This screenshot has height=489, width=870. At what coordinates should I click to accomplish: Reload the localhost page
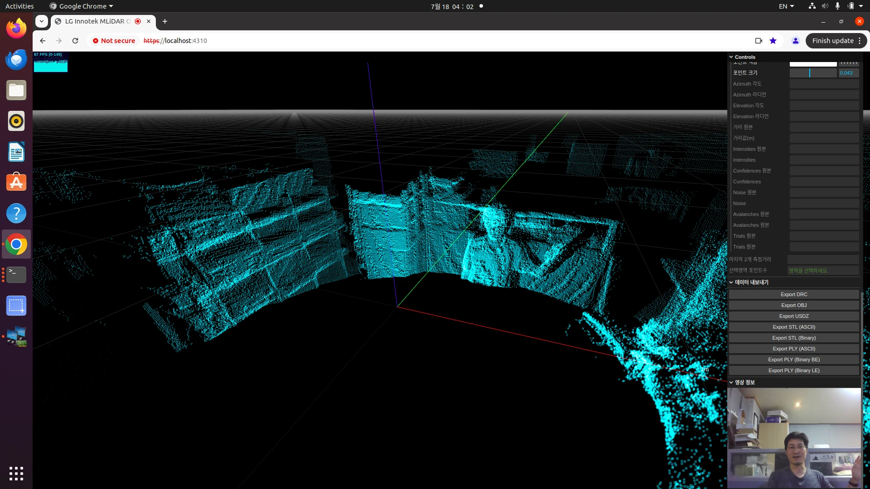(x=75, y=41)
